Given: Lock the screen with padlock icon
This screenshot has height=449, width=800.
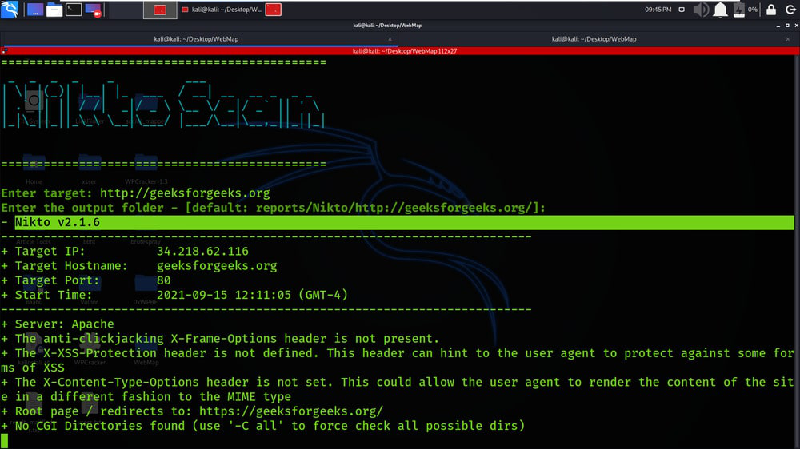Looking at the screenshot, I should click(x=771, y=10).
